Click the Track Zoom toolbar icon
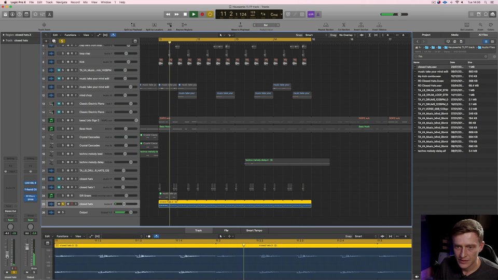This screenshot has width=498, height=280. point(44,25)
